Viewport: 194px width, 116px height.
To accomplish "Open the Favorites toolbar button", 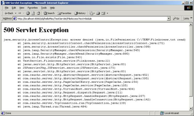I will [64, 13].
